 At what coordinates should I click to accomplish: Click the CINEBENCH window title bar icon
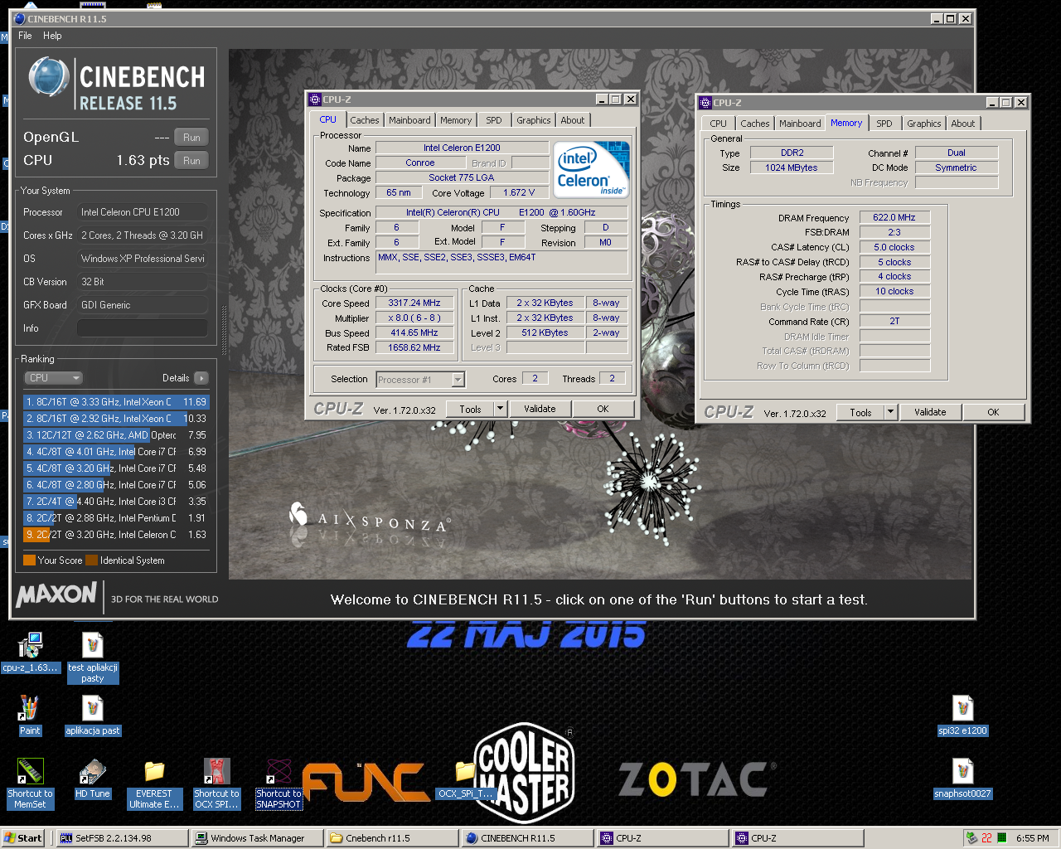point(20,18)
